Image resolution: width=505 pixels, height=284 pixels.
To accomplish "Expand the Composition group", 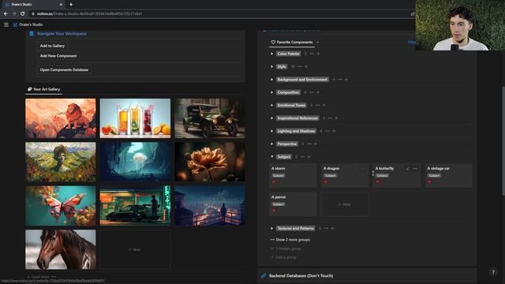I will [271, 92].
